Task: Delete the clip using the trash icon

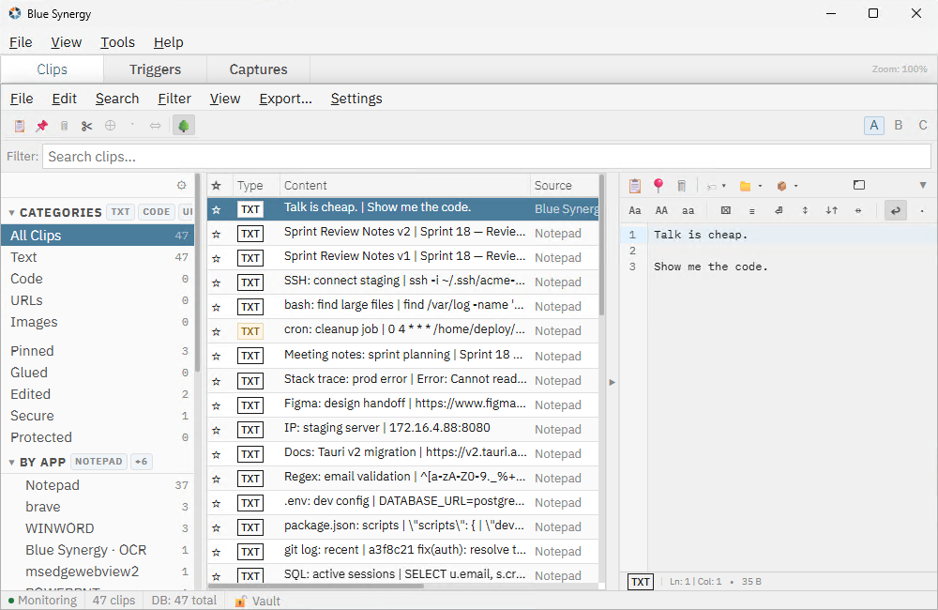Action: pos(64,125)
